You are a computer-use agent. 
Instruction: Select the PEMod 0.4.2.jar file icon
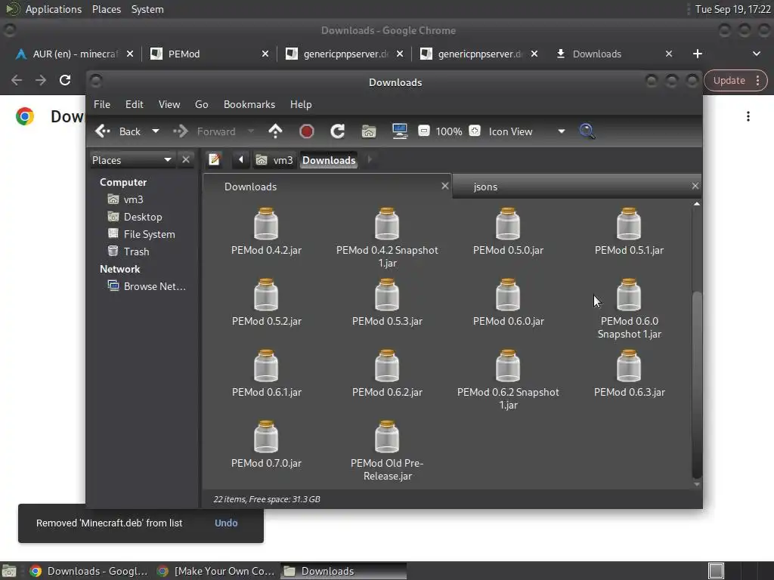tap(266, 224)
